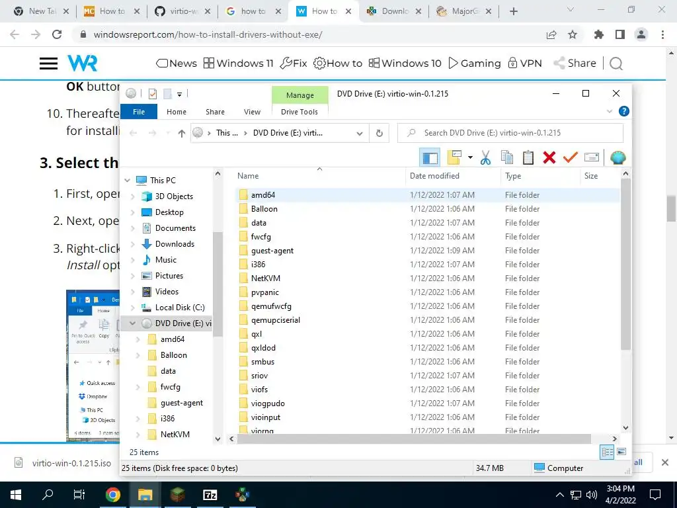The image size is (677, 508).
Task: Click the WR logo on the webpage
Action: click(83, 63)
